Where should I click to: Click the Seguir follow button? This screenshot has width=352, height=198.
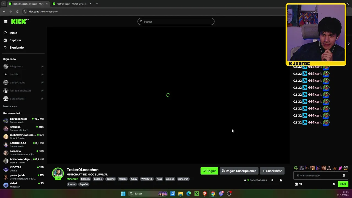(209, 171)
